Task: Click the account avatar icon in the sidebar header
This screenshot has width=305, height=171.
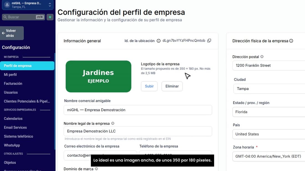Action: point(7,5)
